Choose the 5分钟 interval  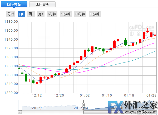point(52,14)
